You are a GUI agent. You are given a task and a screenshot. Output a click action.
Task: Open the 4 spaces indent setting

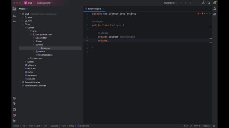click(x=206, y=126)
